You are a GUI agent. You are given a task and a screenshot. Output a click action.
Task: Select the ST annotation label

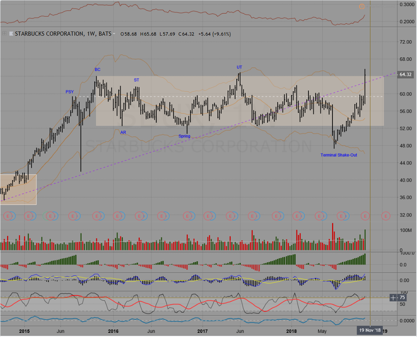click(137, 80)
